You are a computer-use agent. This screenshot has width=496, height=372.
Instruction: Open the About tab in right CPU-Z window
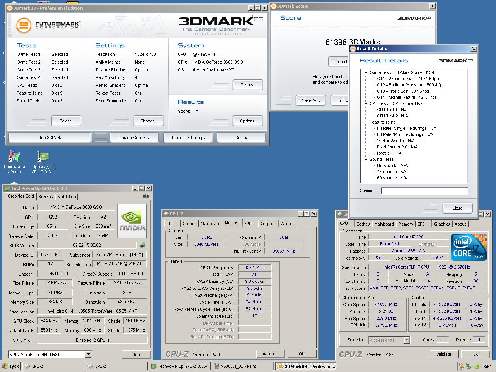click(460, 224)
